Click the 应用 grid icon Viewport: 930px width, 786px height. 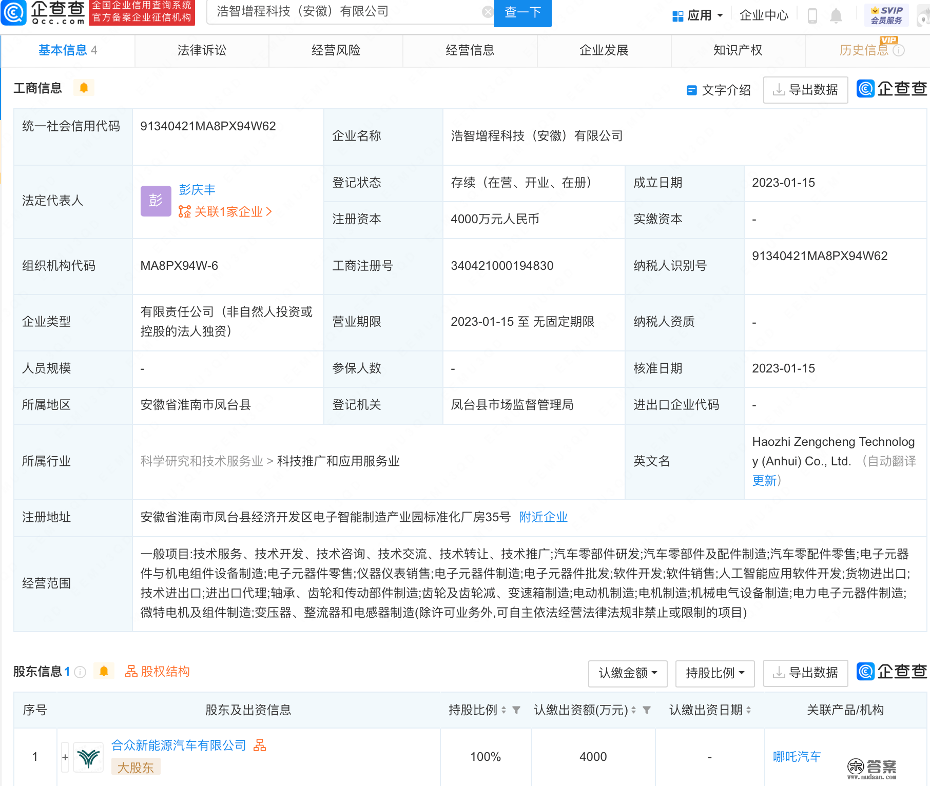pos(677,16)
